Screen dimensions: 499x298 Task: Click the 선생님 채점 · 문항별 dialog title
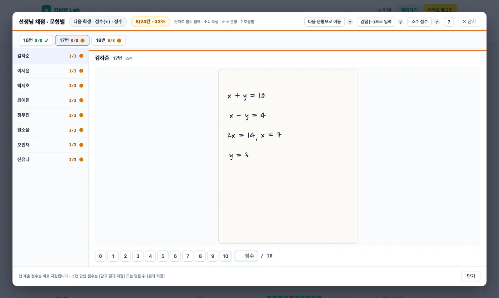42,22
